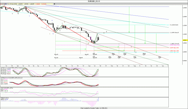The image size is (188, 109).
Task: Click the EURUSD_D1-D chart title
Action: (x=94, y=1)
